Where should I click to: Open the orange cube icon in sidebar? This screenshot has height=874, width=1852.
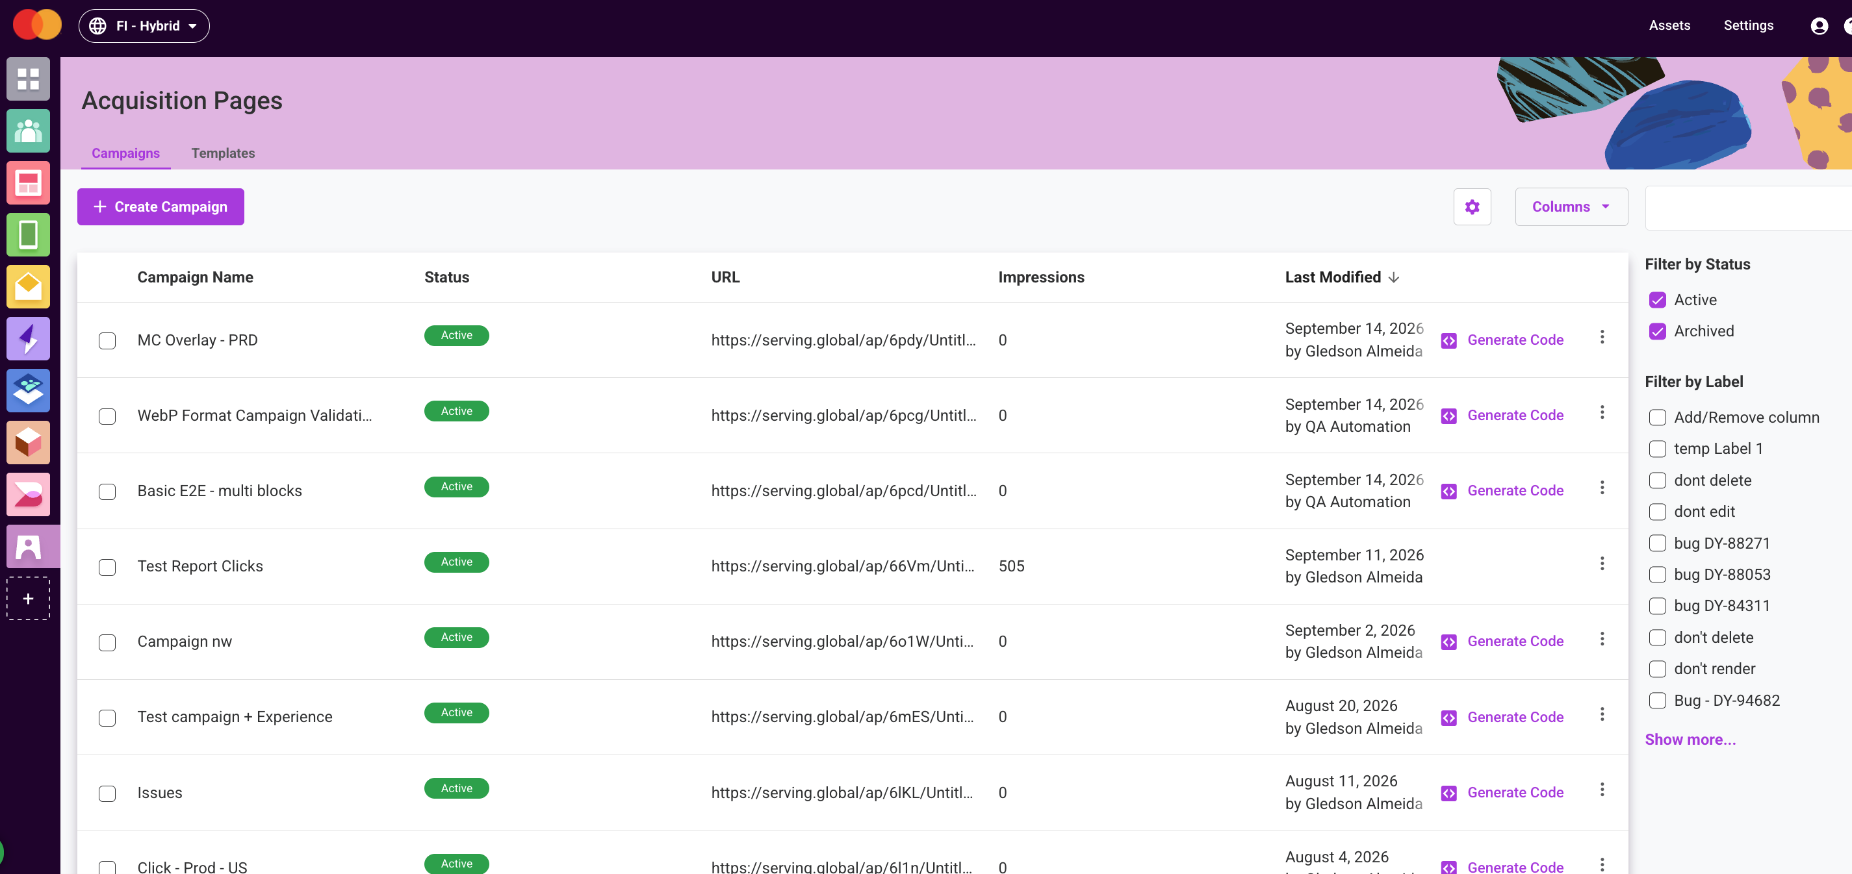click(x=28, y=442)
